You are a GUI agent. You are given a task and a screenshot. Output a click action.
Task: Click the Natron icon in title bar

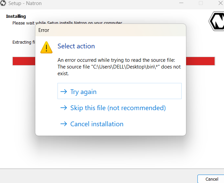pyautogui.click(x=3, y=3)
